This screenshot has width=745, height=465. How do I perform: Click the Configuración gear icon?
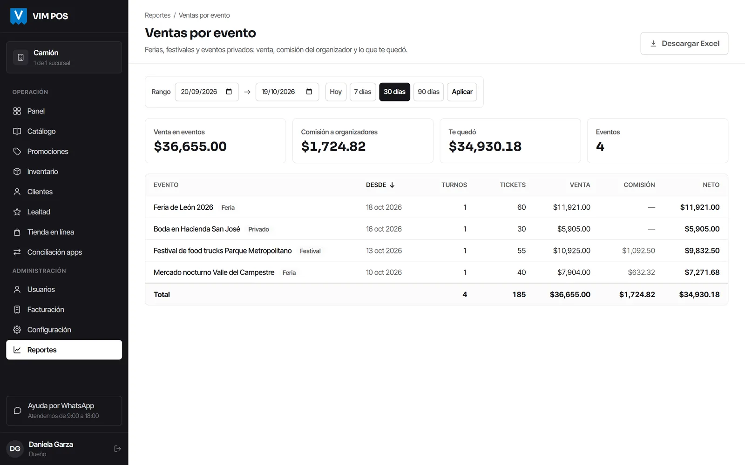[x=17, y=330]
